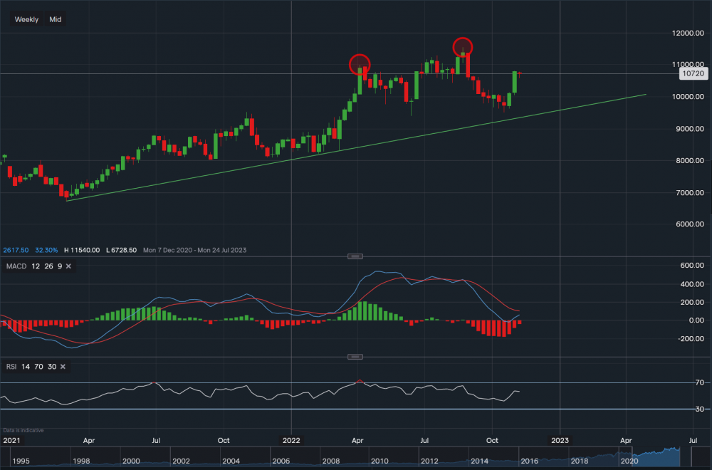
Task: Click the MACD panel collapse handle
Action: tap(354, 256)
